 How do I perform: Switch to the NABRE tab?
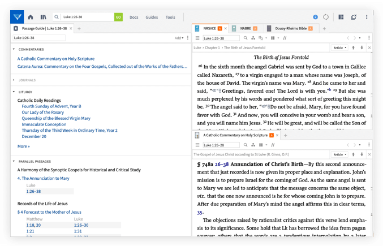pyautogui.click(x=246, y=28)
